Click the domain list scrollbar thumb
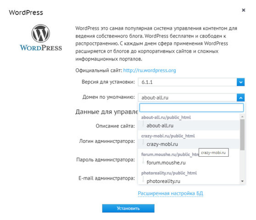The height and width of the screenshot is (220, 256). [x=242, y=135]
